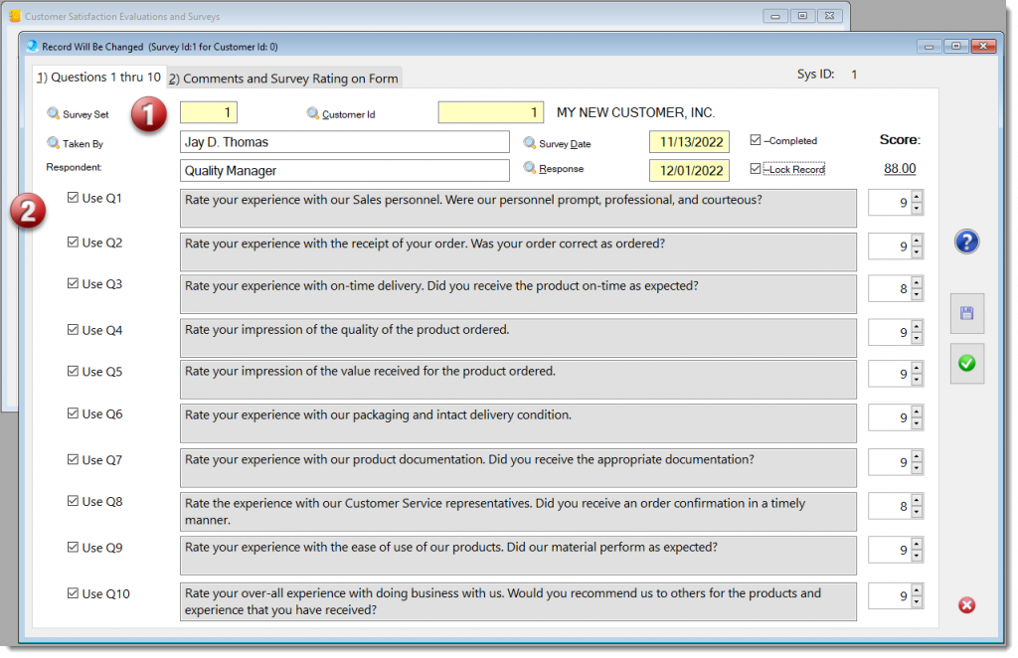The image size is (1018, 658).
Task: Minimize the Customer Satisfaction Evaluations and Surveys window
Action: (x=775, y=16)
